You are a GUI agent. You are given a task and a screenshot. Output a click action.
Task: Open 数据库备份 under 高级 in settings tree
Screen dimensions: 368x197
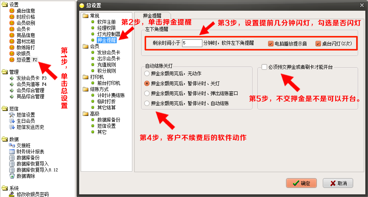pyautogui.click(x=109, y=120)
